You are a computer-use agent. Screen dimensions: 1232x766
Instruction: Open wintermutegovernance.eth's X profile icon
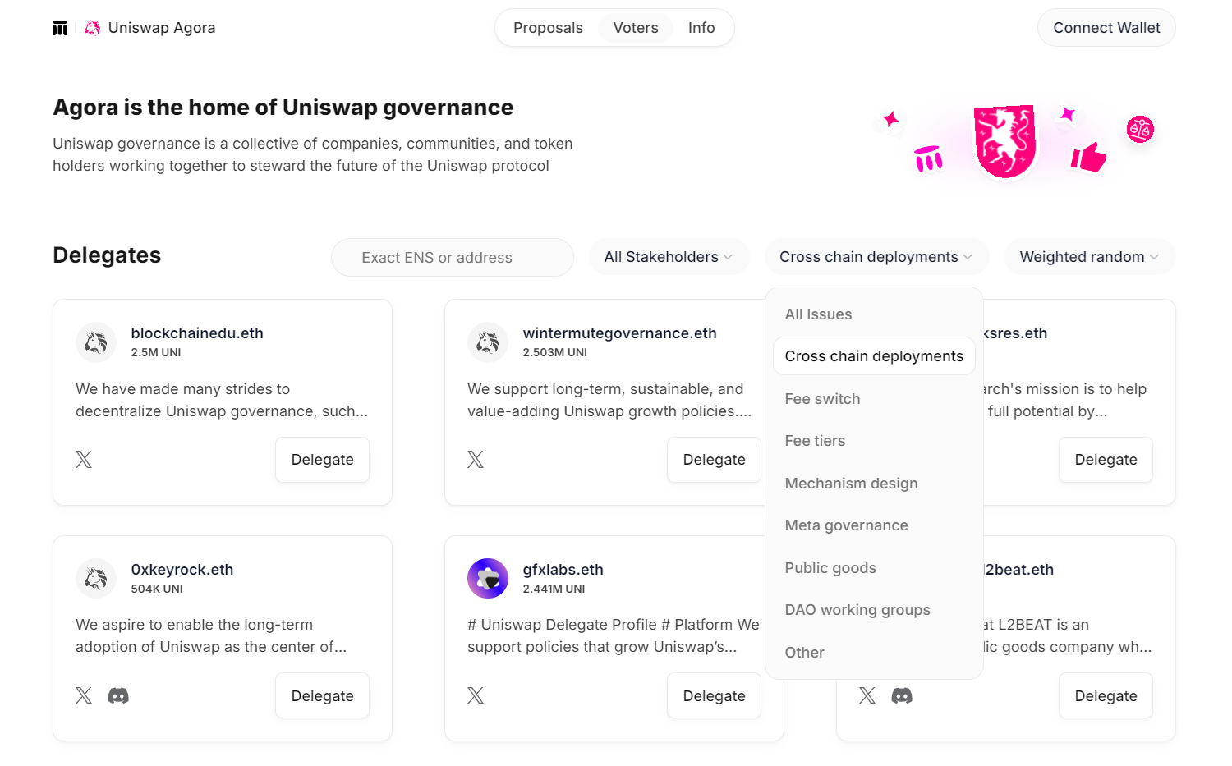pyautogui.click(x=476, y=460)
